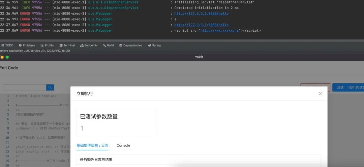Open the xxx.xx/xx.js script link
This screenshot has width=364, height=167.
click(220, 30)
